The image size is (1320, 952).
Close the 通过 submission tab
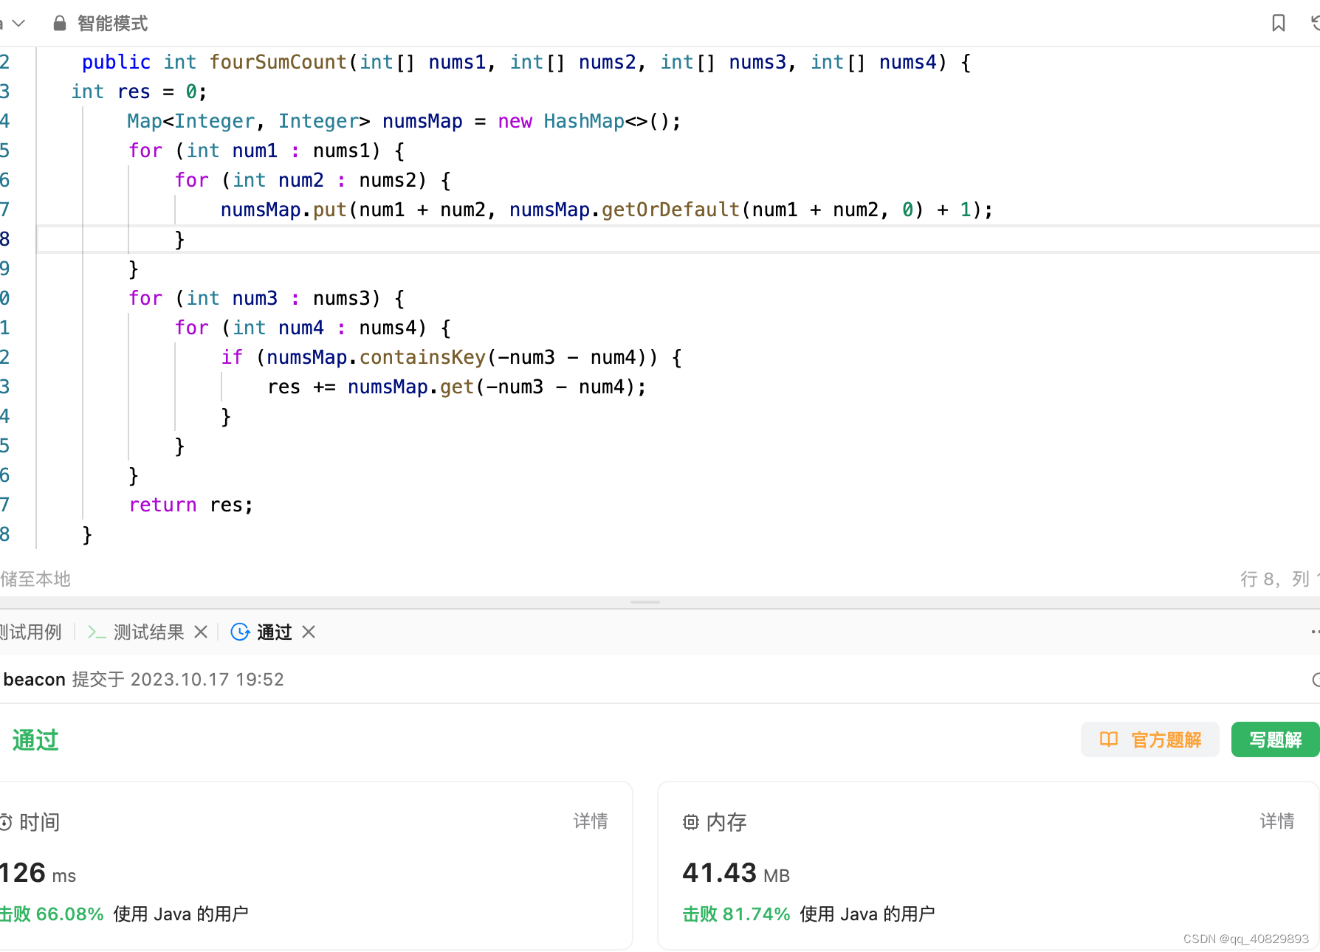coord(309,632)
